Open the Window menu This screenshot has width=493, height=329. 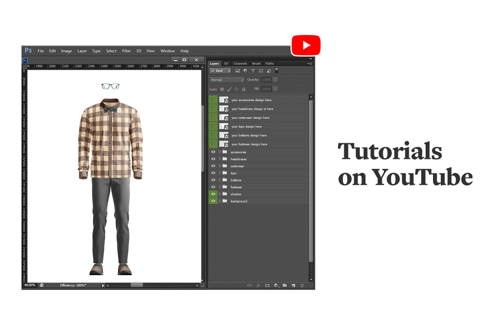tap(168, 51)
